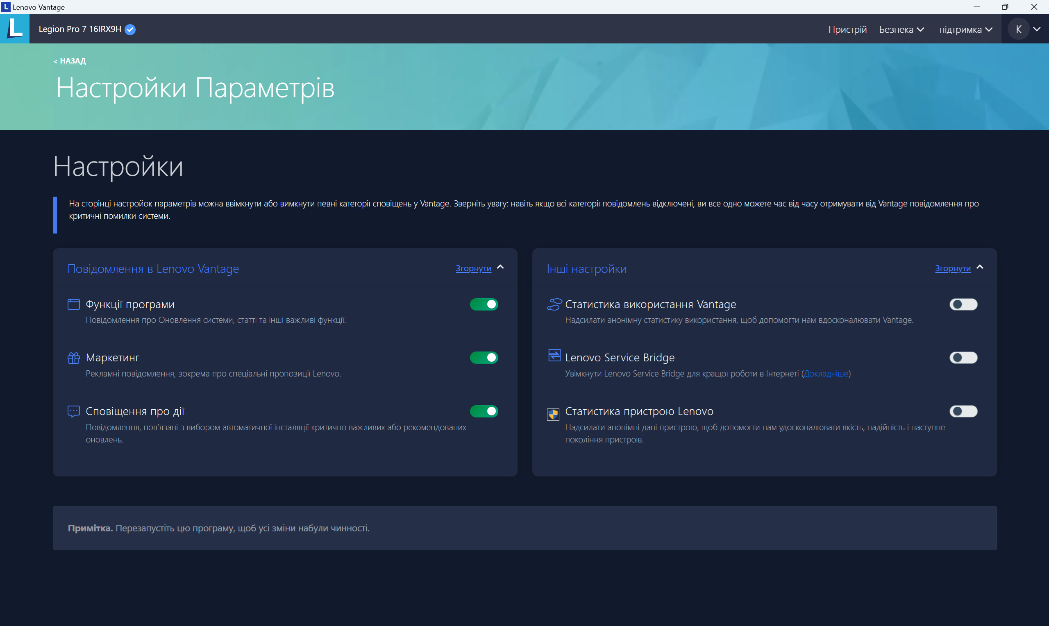
Task: Click the Маркетинг gift icon
Action: (73, 358)
